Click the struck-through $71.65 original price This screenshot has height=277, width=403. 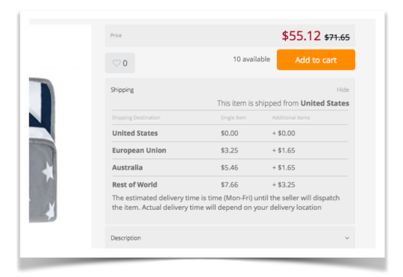[x=337, y=37]
